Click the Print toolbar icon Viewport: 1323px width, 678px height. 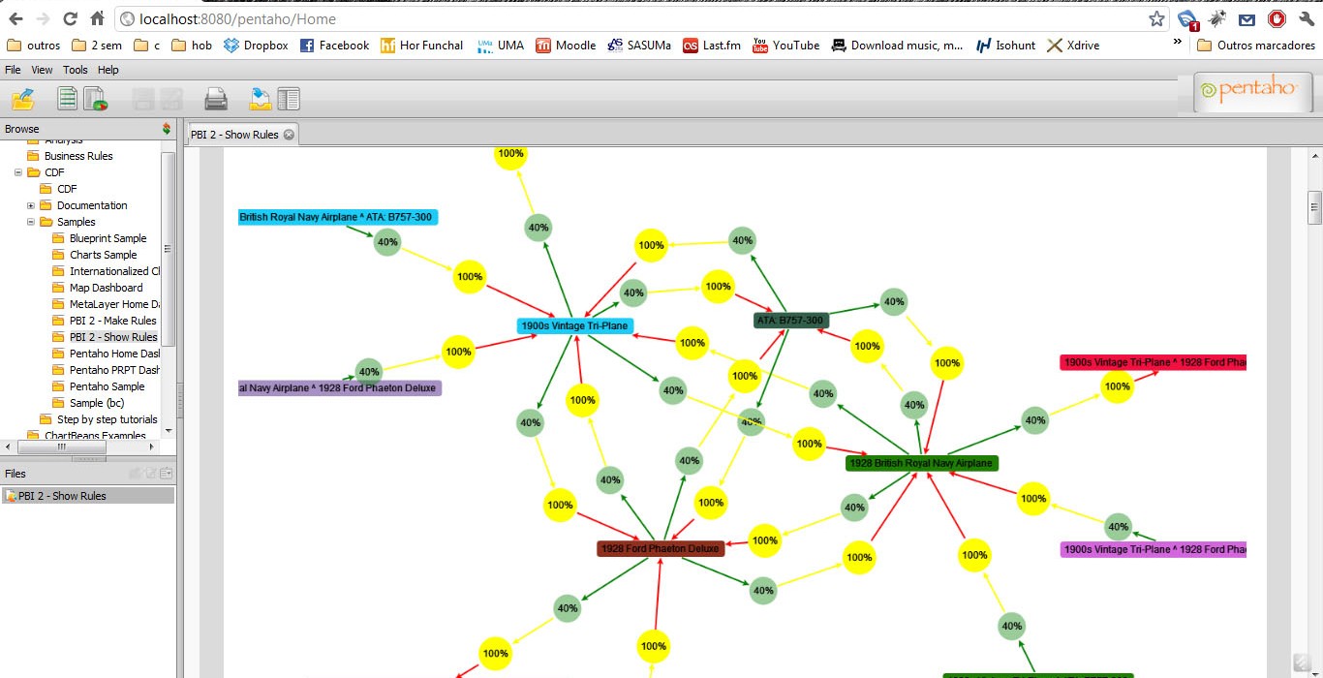click(215, 98)
